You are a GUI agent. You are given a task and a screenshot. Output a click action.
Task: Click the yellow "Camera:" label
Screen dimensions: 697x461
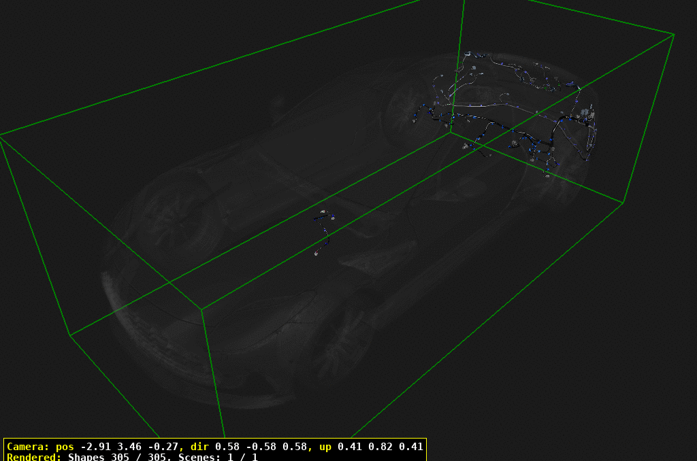click(28, 447)
